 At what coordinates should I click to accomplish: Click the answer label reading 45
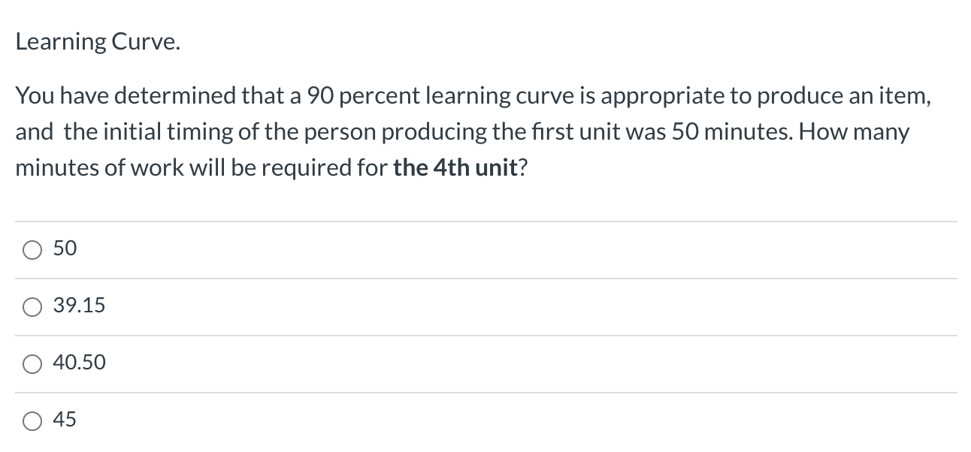pos(65,420)
